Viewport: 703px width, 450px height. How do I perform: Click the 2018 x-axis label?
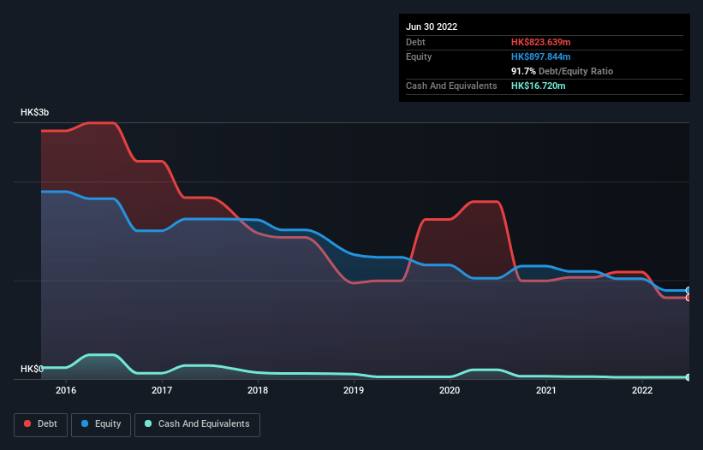[258, 390]
